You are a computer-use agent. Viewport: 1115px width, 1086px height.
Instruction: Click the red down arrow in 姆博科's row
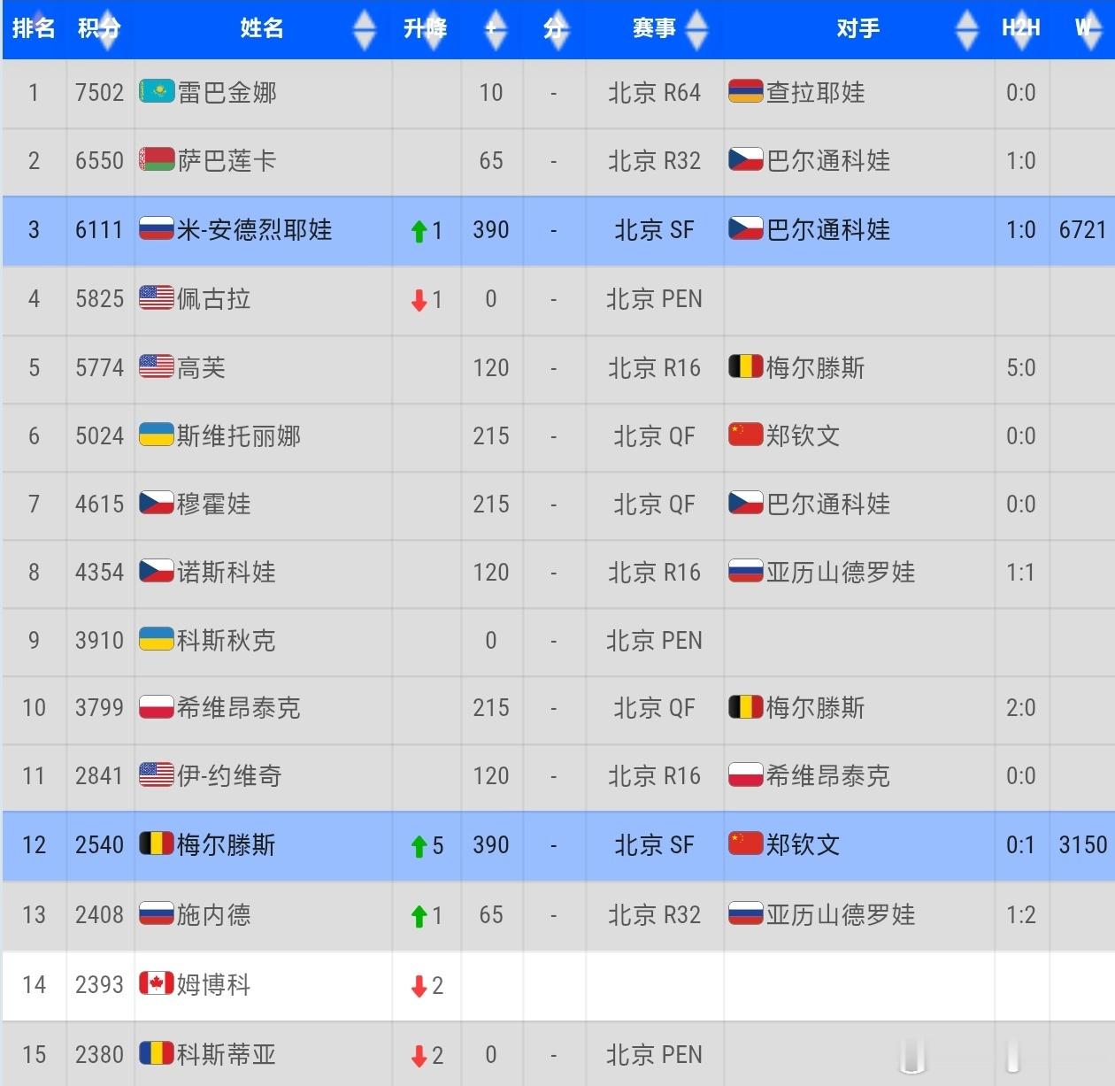point(419,986)
